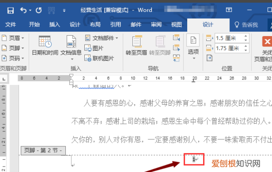The image size is (272, 172).
Task: Click the page number 1 in footer
Action: click(194, 159)
